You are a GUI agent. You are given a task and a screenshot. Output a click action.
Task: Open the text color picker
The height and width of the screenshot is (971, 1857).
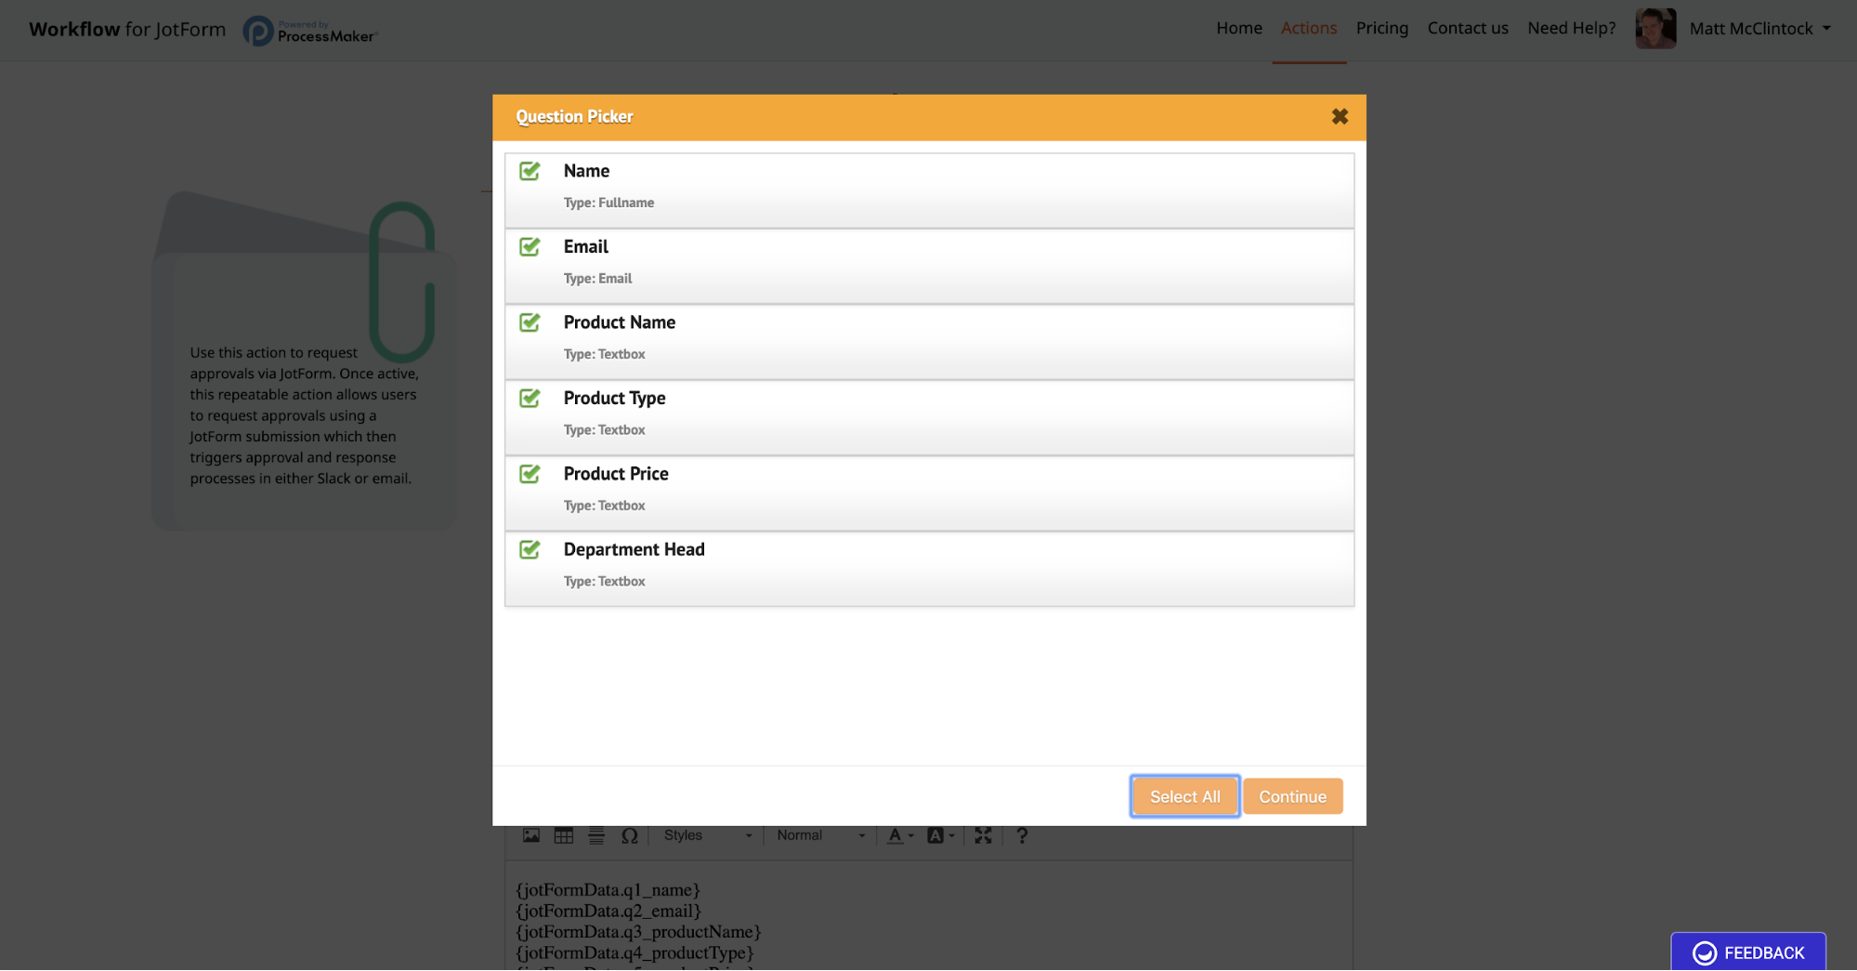click(x=899, y=835)
